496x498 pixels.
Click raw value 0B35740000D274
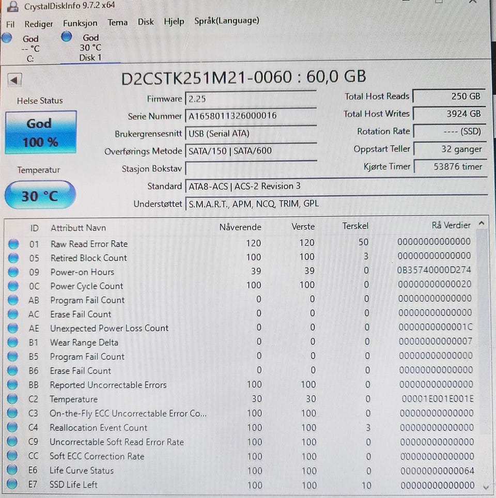434,270
